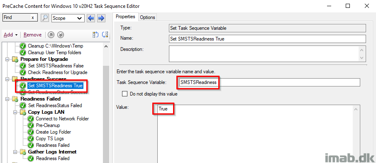Click the expand all tree icon
The image size is (376, 163).
click(95, 35)
